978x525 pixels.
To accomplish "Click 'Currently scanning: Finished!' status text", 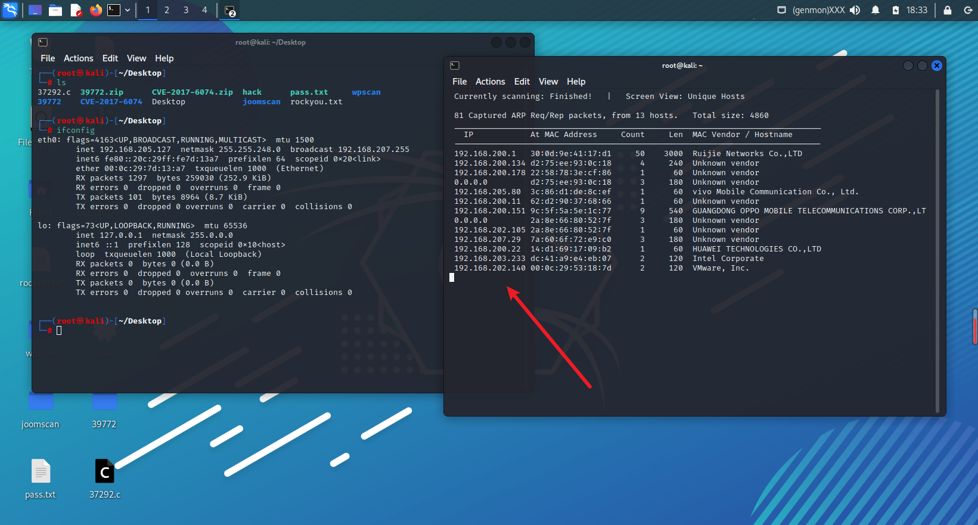I will pos(523,97).
